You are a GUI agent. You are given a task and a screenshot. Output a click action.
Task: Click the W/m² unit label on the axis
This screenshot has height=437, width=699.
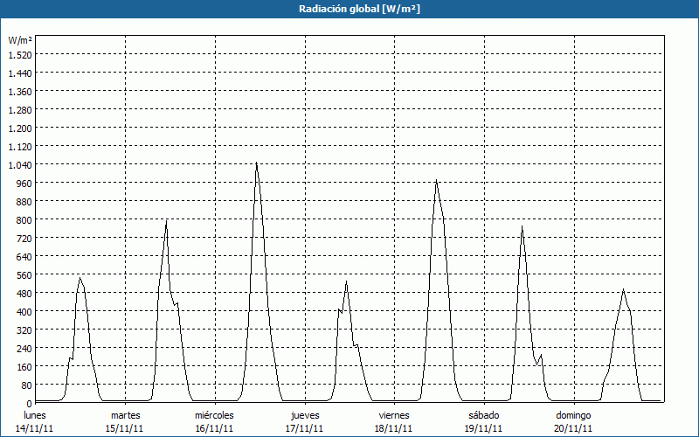20,40
